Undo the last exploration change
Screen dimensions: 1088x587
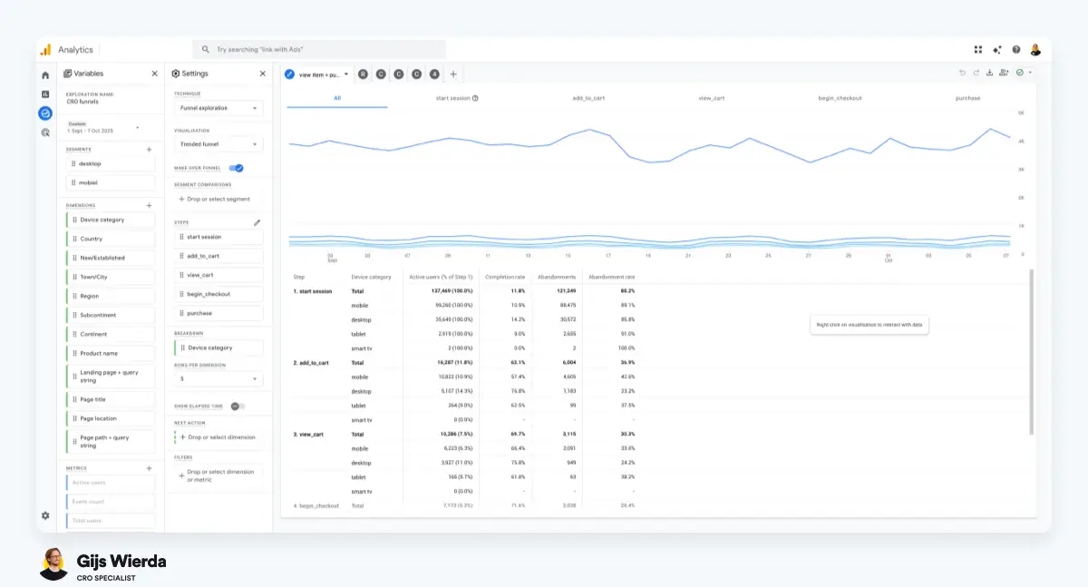coord(962,72)
